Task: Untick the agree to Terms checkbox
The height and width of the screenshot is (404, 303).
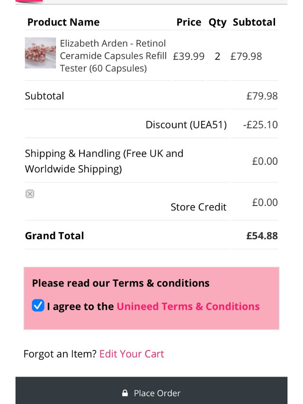Action: [38, 306]
